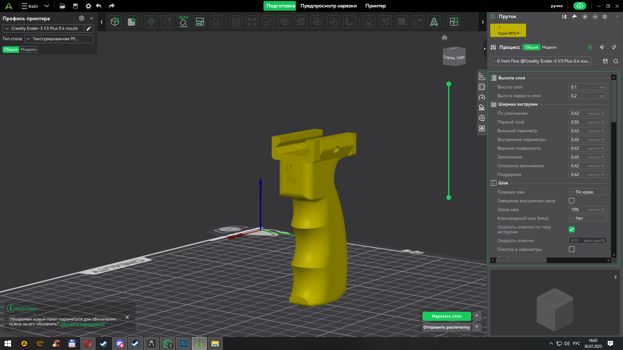Click the Add plate grid icon
The width and height of the screenshot is (623, 350).
tap(131, 22)
